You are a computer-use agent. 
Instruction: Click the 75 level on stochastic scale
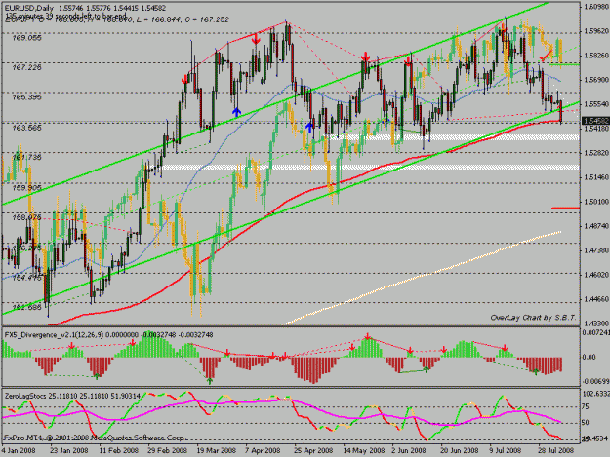tap(586, 407)
